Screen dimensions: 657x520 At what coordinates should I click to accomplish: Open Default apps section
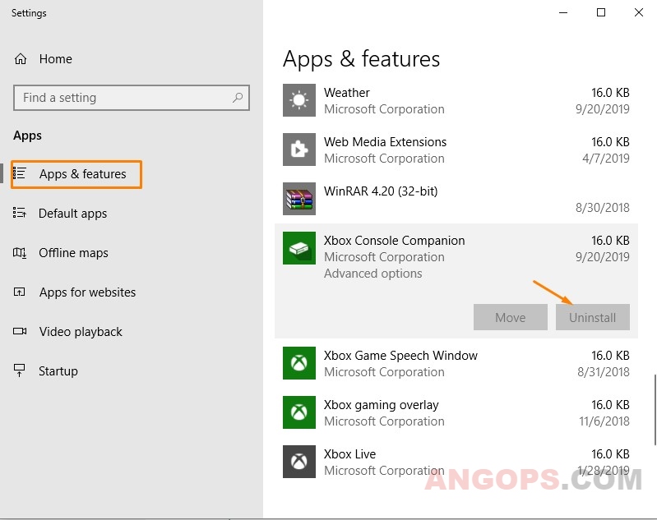73,214
